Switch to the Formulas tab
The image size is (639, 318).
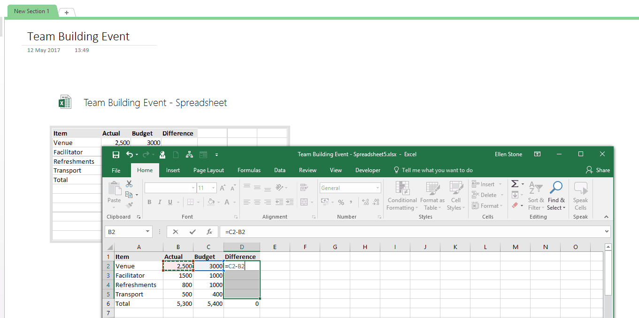[x=249, y=170]
